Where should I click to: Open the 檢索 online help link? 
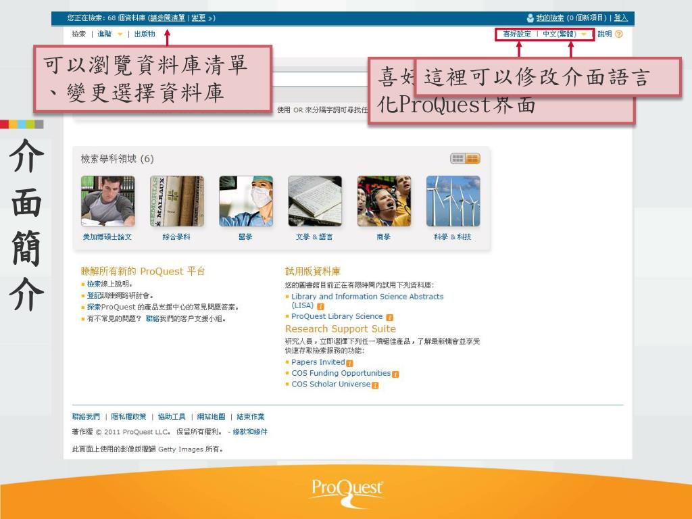[93, 284]
